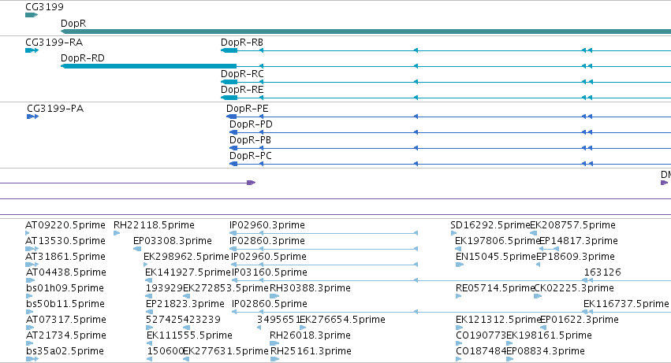Select the RE05714.5prime EST glyph
Screen dimensions: 671x363
coord(459,296)
